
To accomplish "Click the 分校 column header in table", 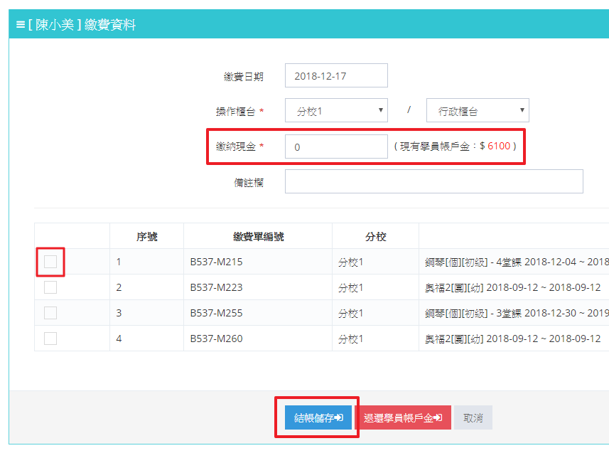I will [375, 237].
